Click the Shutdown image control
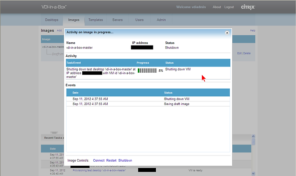This screenshot has width=296, height=176. coord(125,160)
